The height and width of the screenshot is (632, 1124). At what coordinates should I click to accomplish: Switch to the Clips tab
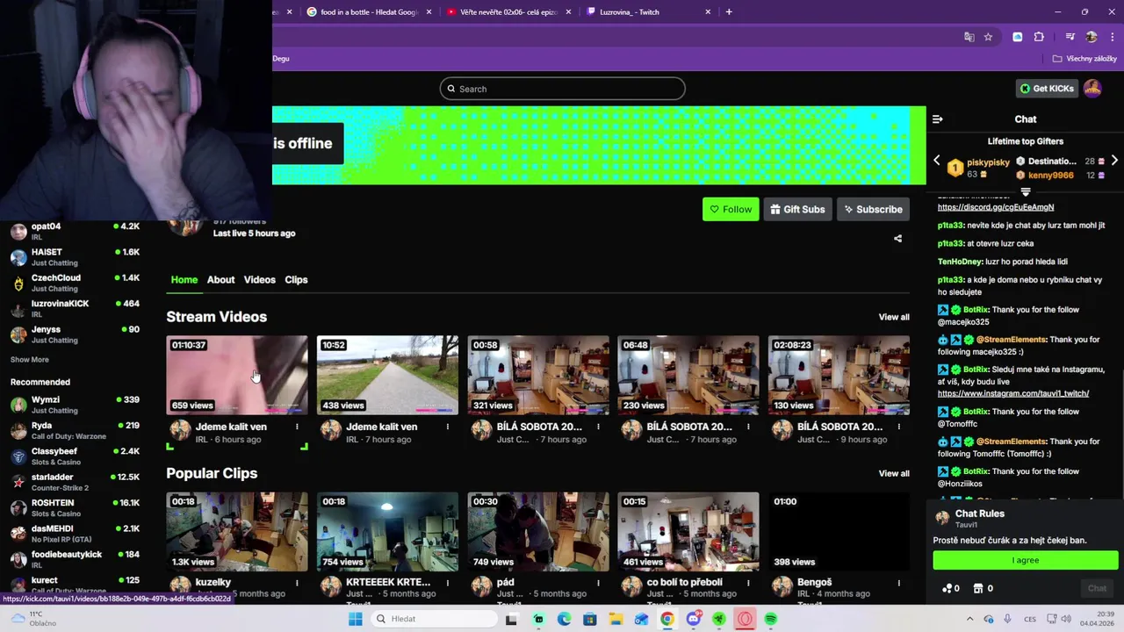pos(296,279)
